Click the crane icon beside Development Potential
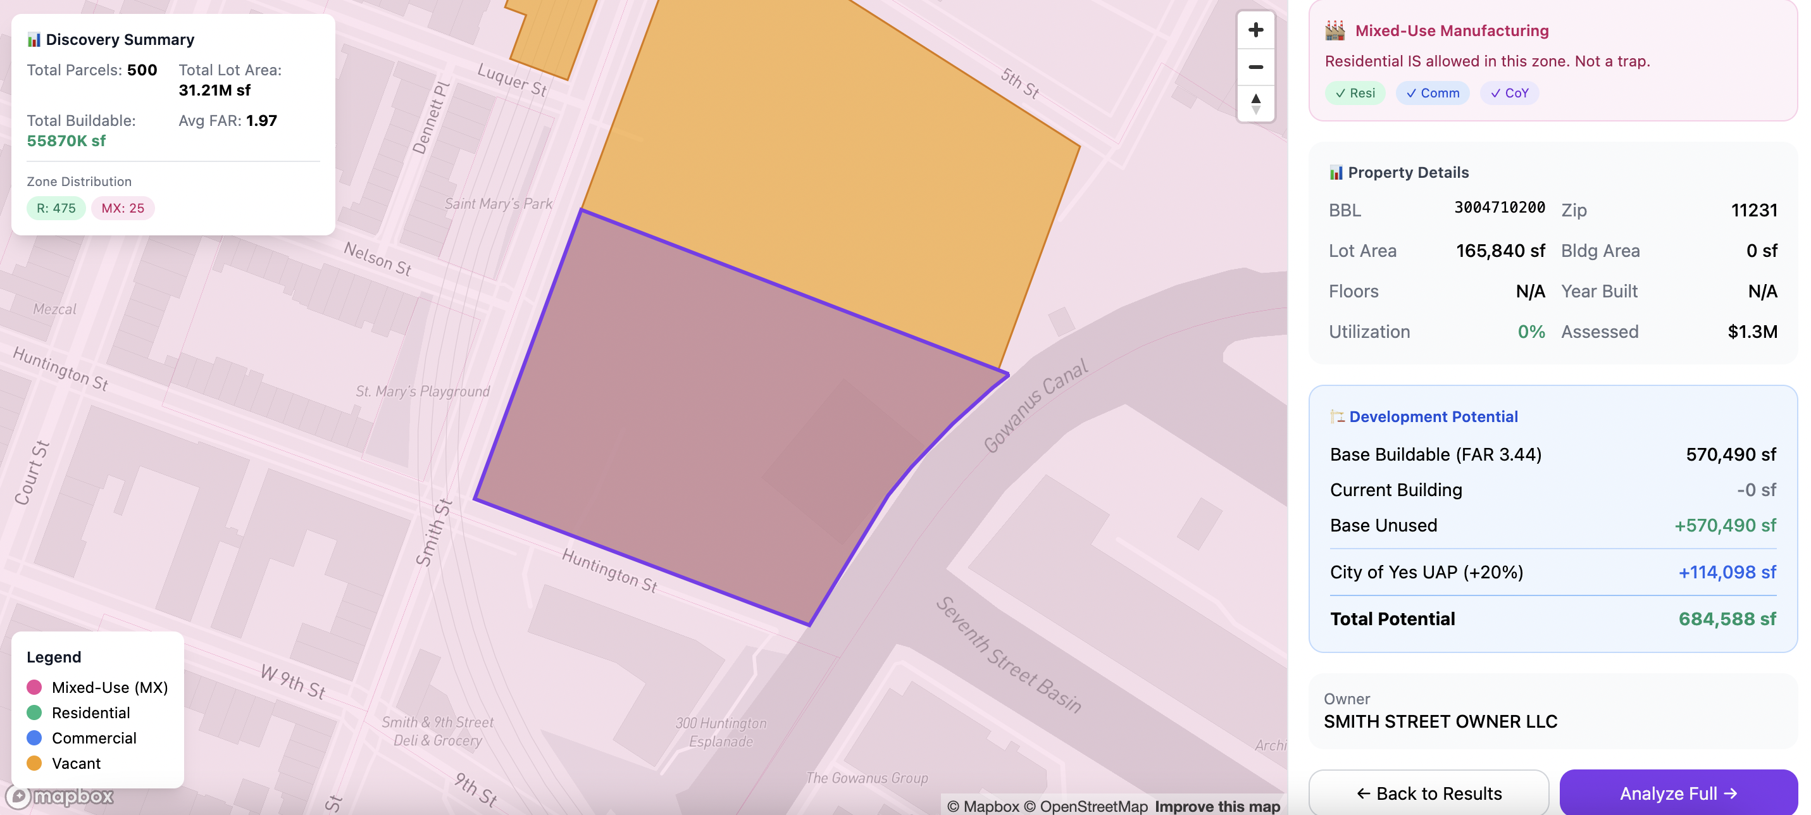Image resolution: width=1811 pixels, height=815 pixels. point(1338,416)
